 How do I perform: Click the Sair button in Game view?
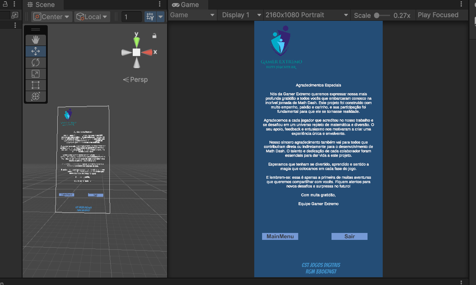(x=349, y=236)
